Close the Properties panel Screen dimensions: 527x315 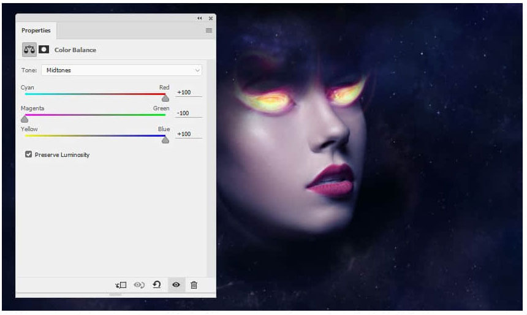pyautogui.click(x=211, y=18)
